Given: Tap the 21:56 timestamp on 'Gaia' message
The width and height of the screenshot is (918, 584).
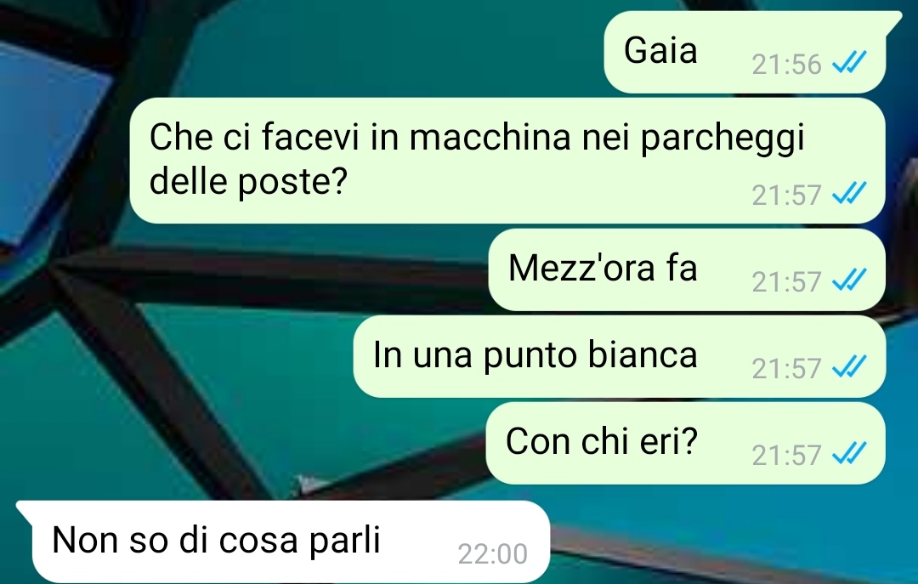Looking at the screenshot, I should (x=786, y=65).
